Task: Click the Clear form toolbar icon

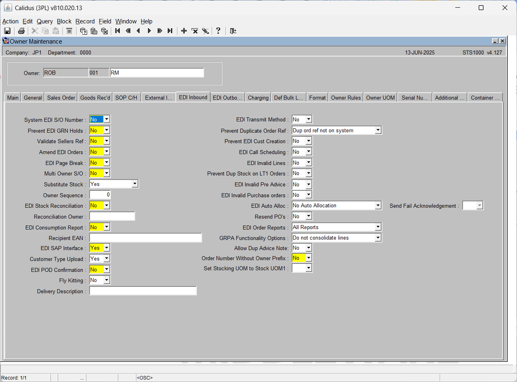Action: pos(69,31)
